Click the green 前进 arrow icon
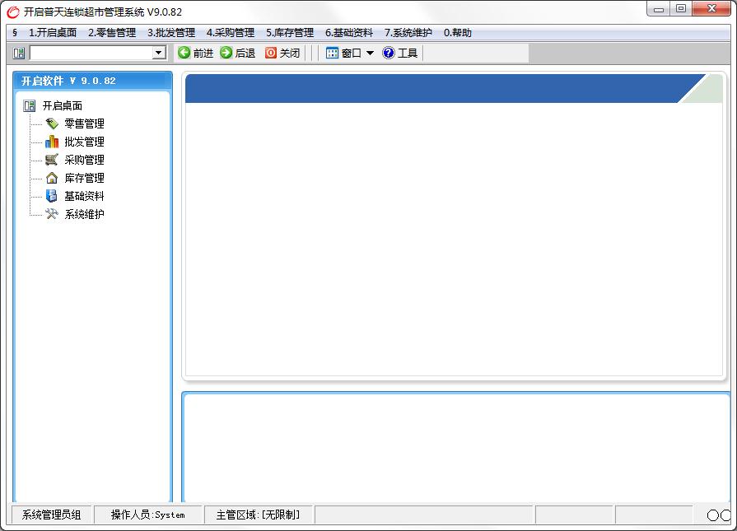The height and width of the screenshot is (531, 737). (184, 53)
